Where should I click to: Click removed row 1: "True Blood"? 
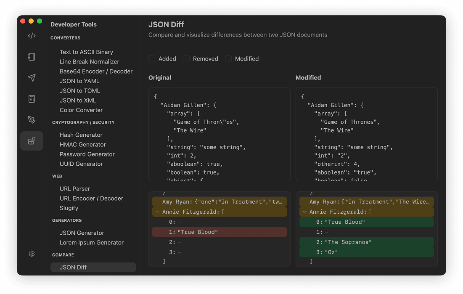click(220, 232)
